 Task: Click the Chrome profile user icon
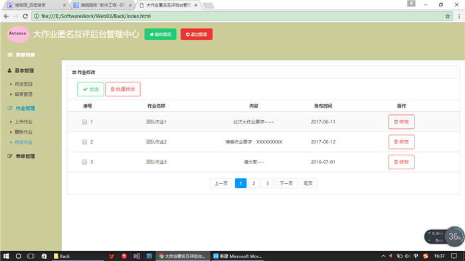click(x=411, y=3)
